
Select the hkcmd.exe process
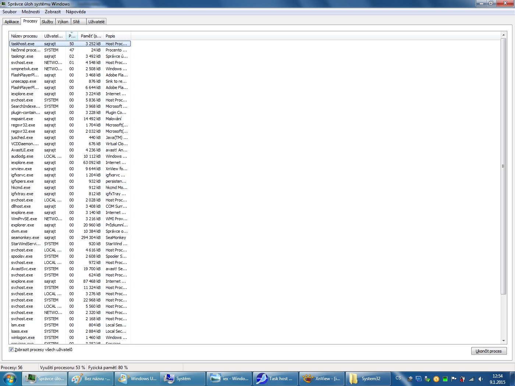(70, 187)
